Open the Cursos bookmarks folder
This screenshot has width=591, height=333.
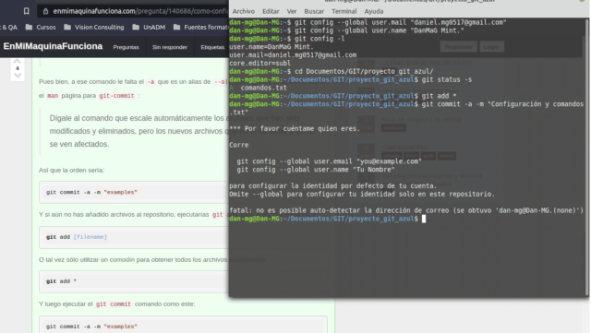coord(41,27)
